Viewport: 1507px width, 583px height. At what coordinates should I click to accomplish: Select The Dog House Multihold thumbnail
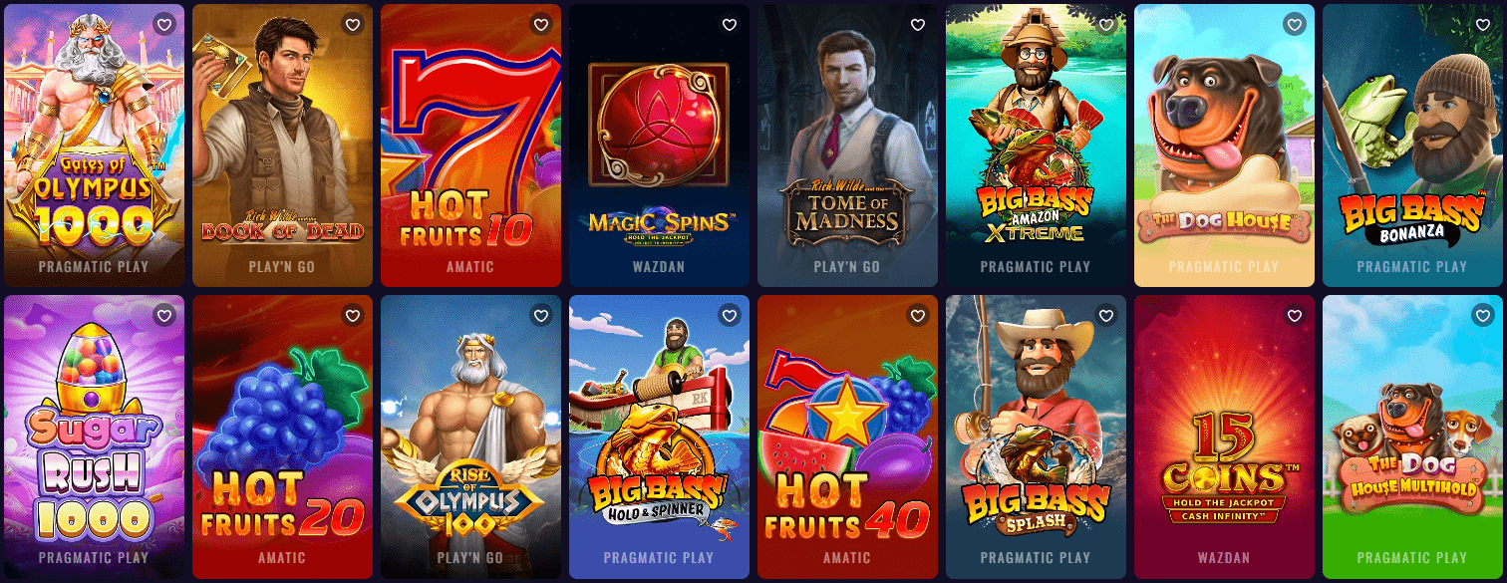pyautogui.click(x=1412, y=437)
